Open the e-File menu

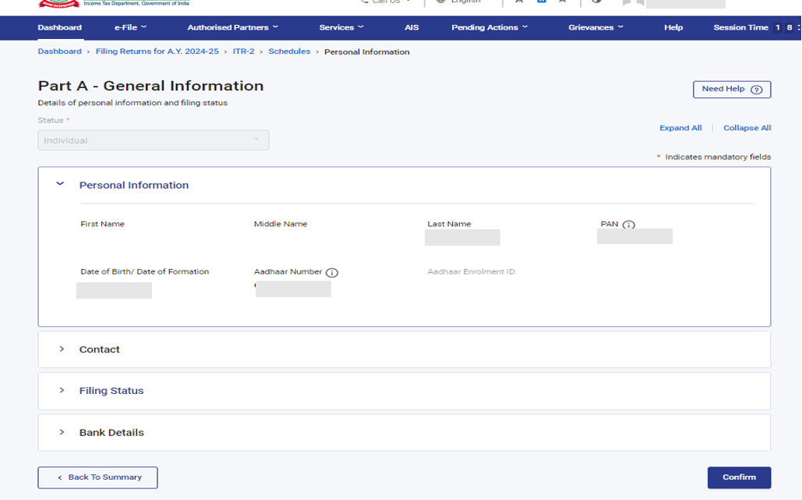click(130, 27)
